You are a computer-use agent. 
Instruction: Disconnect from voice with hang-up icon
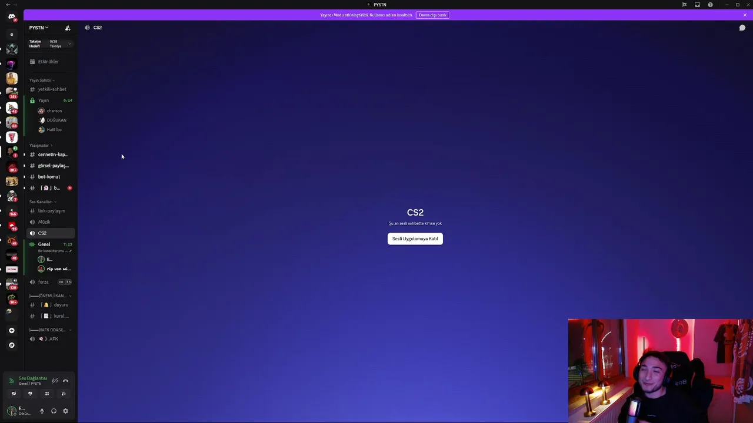65,381
